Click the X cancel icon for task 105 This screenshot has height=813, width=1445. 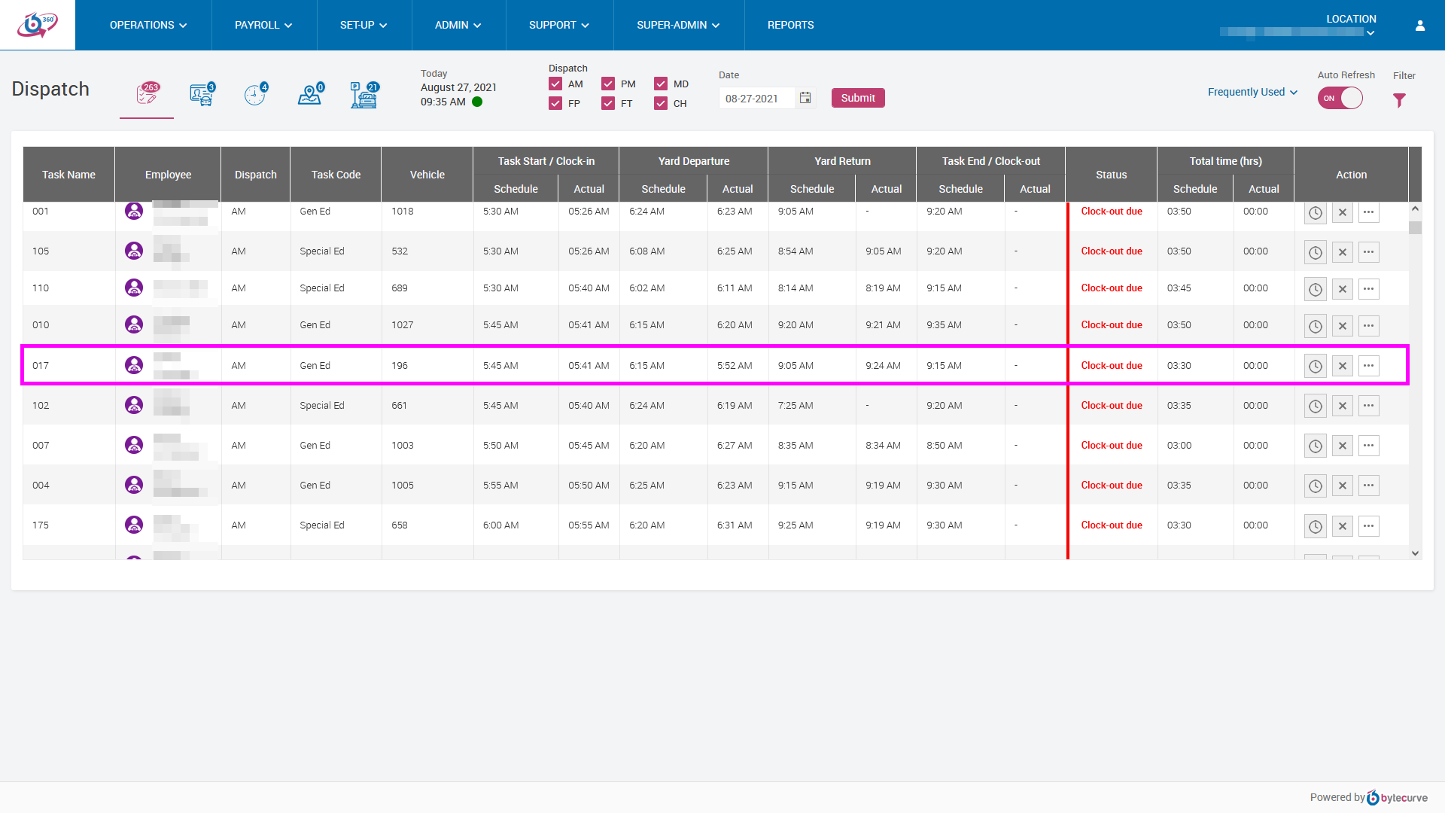point(1342,252)
